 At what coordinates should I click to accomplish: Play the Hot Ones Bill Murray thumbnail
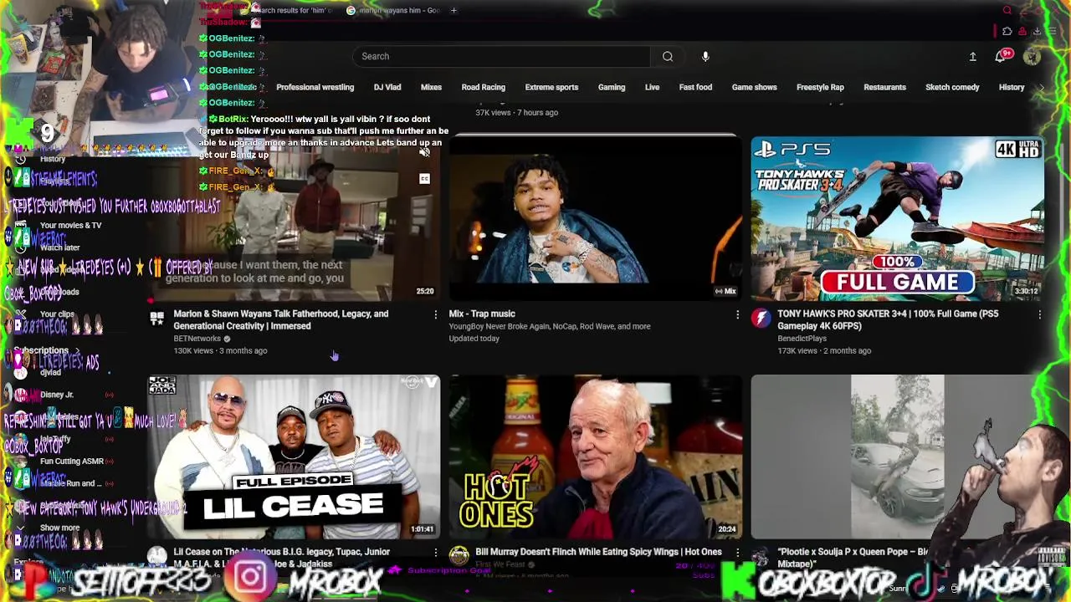click(595, 457)
